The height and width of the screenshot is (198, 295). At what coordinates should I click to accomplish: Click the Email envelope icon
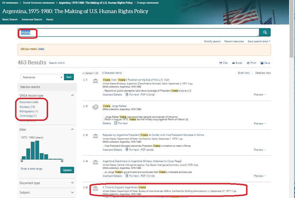pyautogui.click(x=233, y=63)
